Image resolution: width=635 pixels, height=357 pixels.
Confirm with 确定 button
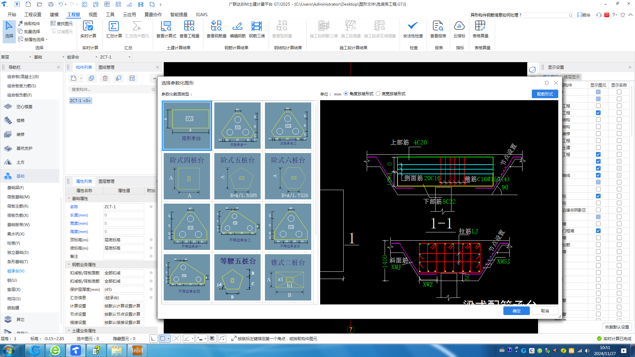[516, 311]
